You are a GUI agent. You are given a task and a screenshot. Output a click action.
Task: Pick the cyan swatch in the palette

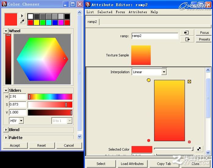pos(49,23)
